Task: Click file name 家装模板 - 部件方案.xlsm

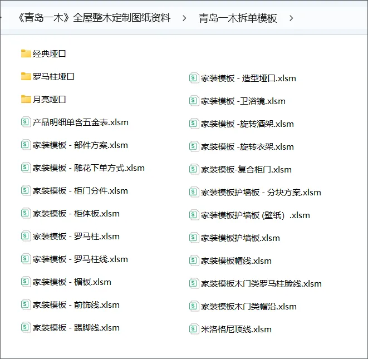Action: click(80, 145)
